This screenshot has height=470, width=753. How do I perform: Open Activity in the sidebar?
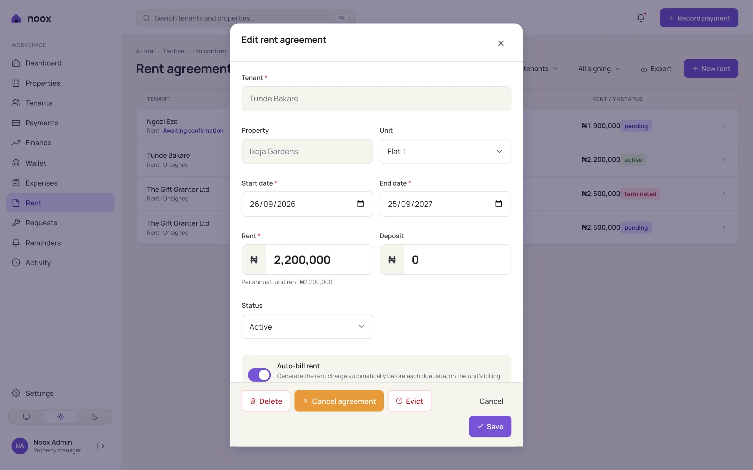(x=60, y=263)
